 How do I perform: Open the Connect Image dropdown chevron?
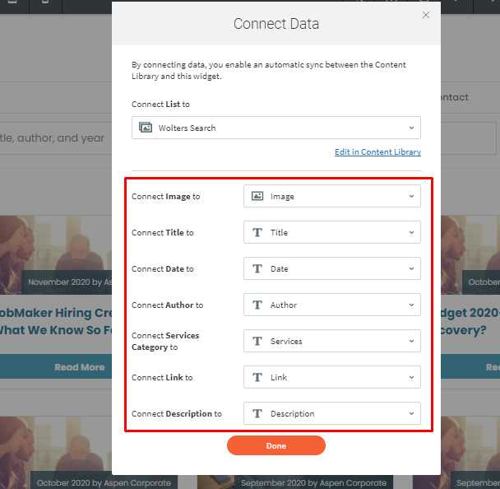411,196
